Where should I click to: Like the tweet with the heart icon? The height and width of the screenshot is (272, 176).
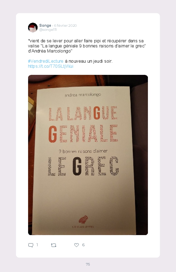point(76,245)
